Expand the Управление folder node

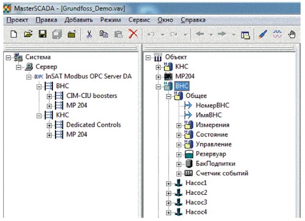[x=179, y=145]
